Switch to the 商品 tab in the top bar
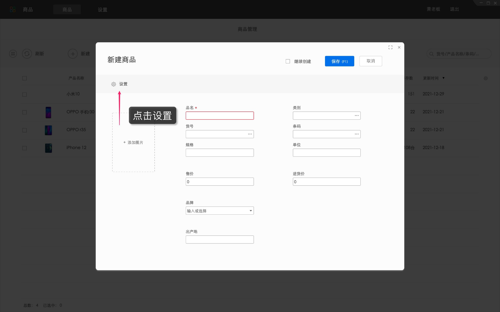 [x=67, y=10]
